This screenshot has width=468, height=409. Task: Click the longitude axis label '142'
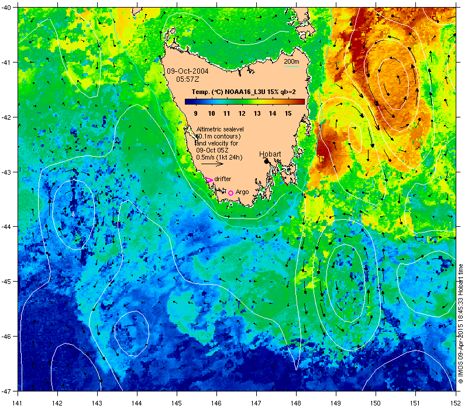[57, 403]
